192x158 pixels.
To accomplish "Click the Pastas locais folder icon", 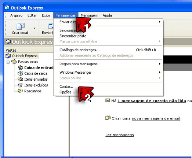I will click(14, 62).
